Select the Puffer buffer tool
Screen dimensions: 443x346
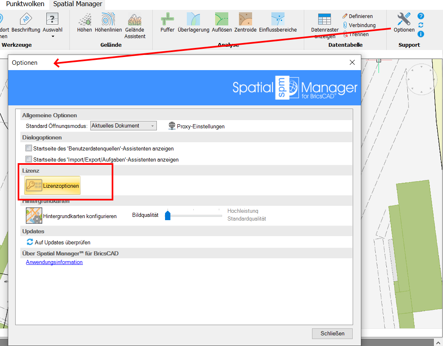point(167,23)
